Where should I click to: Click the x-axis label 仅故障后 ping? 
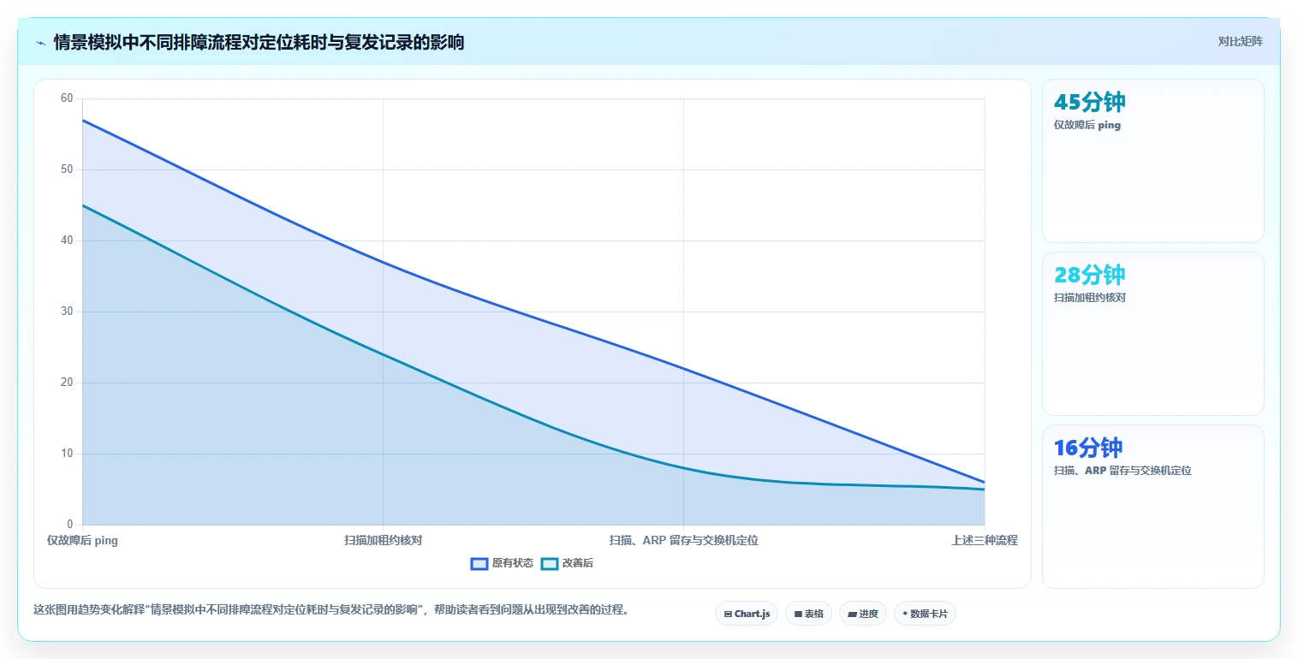[82, 540]
